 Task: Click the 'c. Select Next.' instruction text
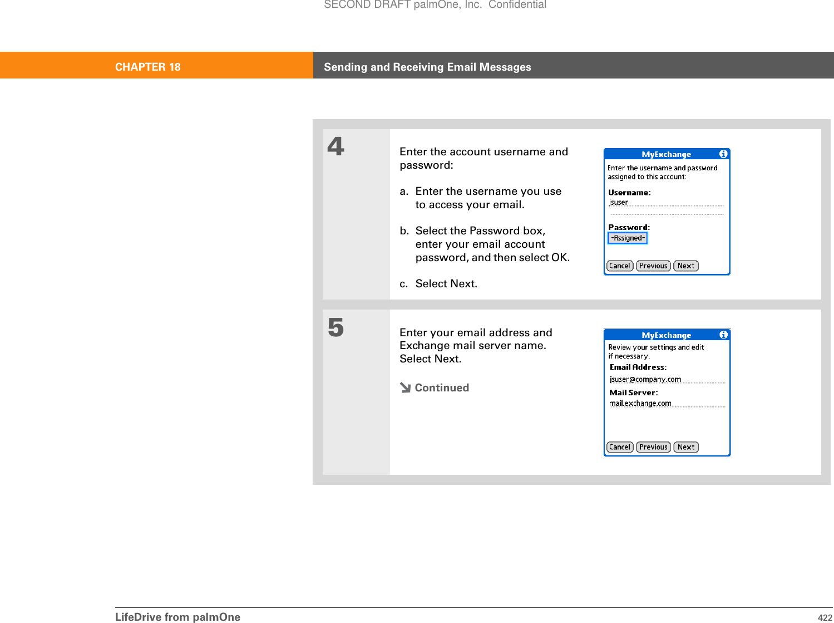[x=438, y=283]
